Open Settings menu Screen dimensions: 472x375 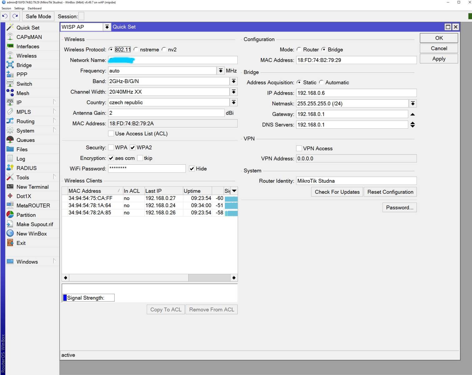pyautogui.click(x=19, y=8)
